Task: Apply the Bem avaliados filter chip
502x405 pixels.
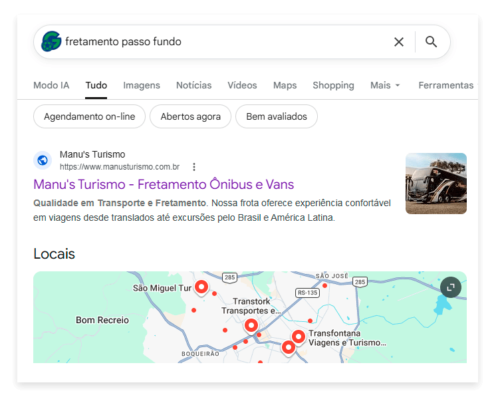Action: pos(277,116)
